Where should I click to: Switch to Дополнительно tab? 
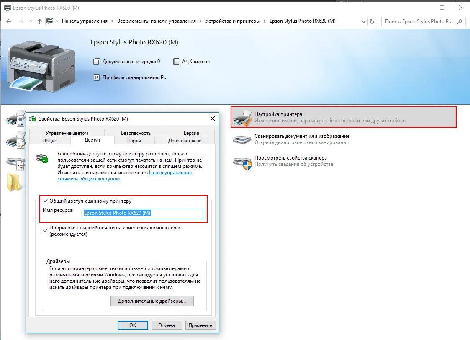point(185,141)
